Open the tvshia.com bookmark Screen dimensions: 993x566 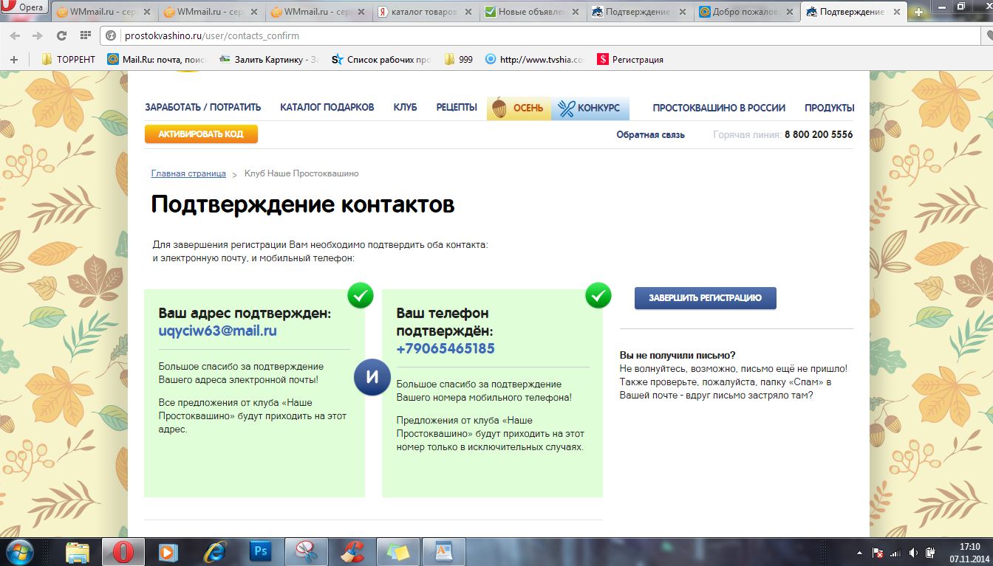(535, 60)
